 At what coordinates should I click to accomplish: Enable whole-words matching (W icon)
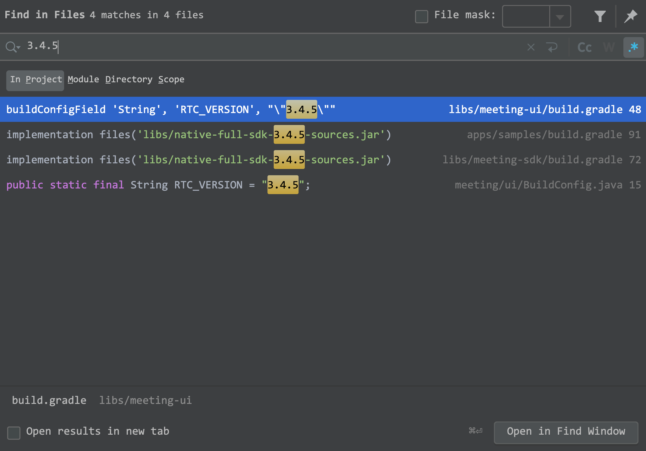[x=609, y=47]
